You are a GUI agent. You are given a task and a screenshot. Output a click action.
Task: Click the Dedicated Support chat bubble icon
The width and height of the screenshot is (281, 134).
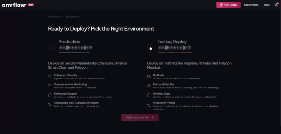pyautogui.click(x=50, y=95)
